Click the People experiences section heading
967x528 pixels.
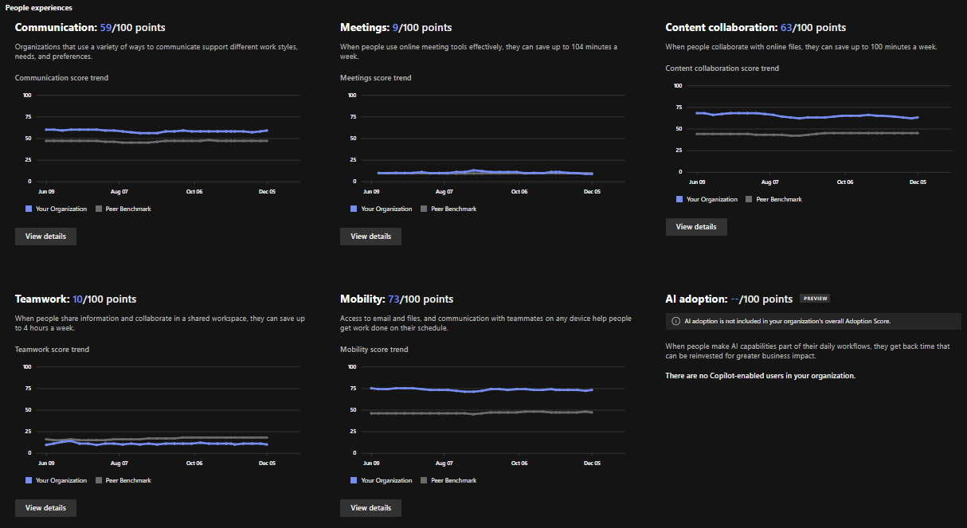click(39, 7)
